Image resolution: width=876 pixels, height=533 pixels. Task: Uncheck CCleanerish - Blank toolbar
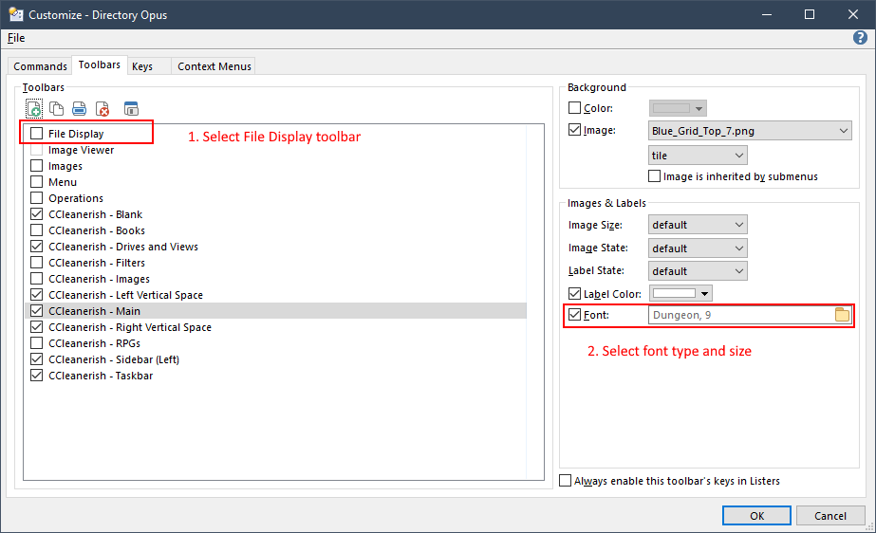pos(36,214)
